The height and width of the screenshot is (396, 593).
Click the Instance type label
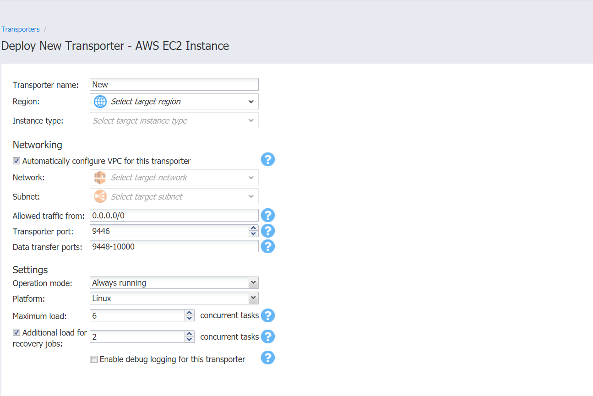(38, 121)
